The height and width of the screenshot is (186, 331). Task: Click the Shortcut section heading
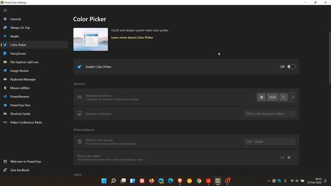(79, 84)
